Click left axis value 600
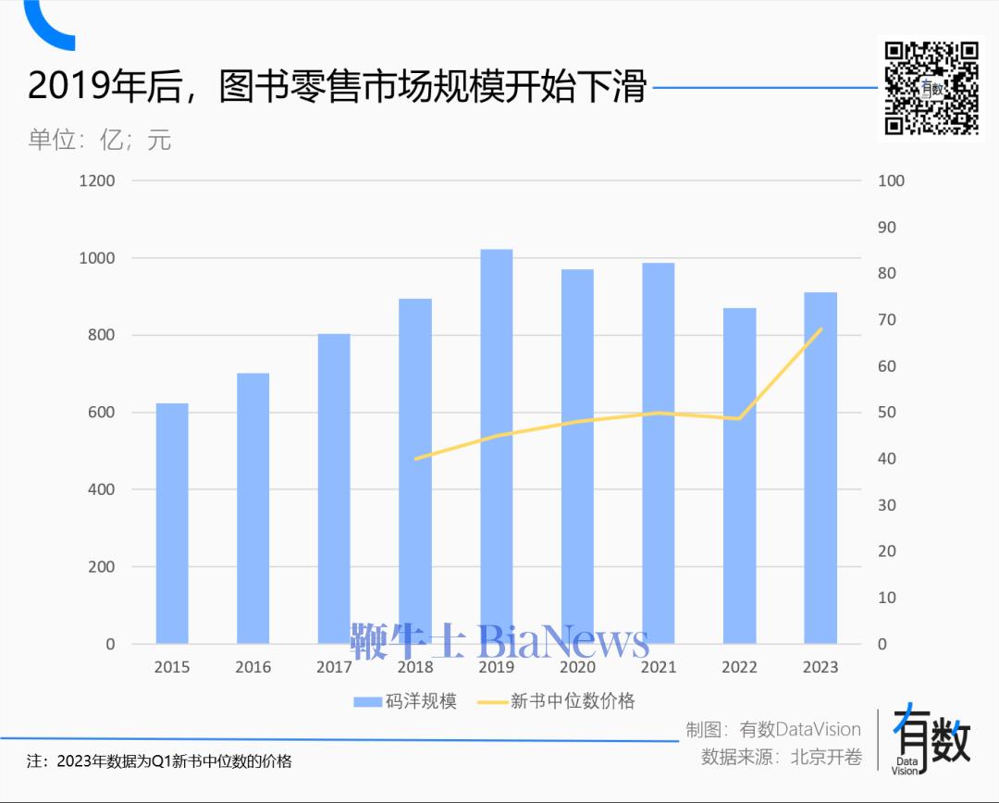The height and width of the screenshot is (803, 999). click(102, 413)
